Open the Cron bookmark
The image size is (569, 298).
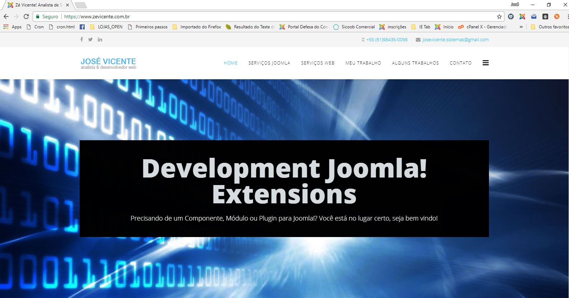click(x=35, y=27)
